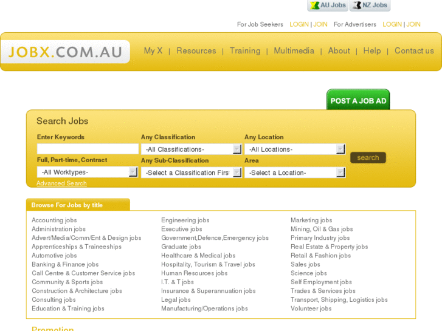This screenshot has height=331, width=442.
Task: Browse Mining, Oil & Gas jobs
Action: (x=322, y=229)
